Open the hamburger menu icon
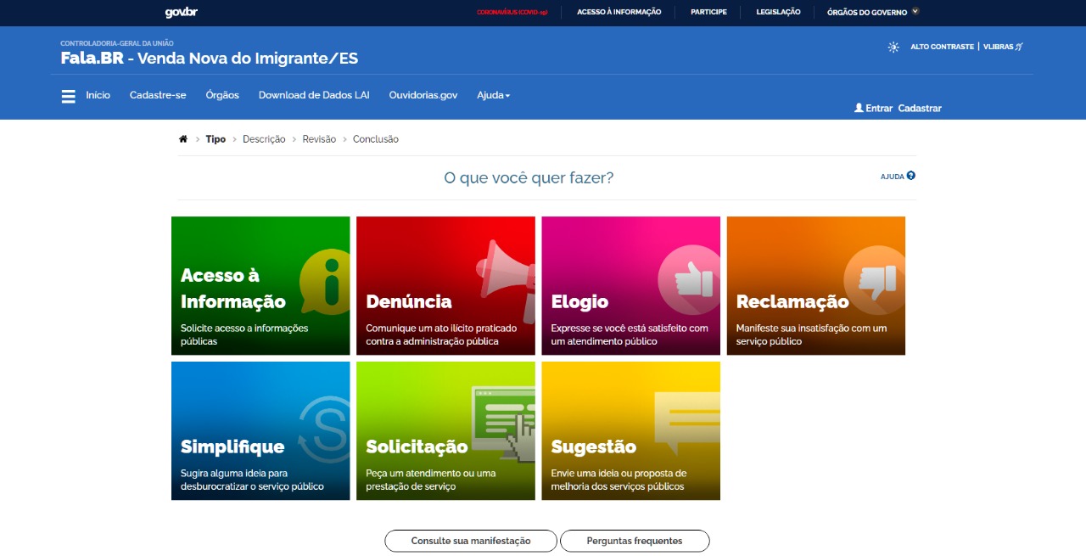Screen dimensions: 1086x556 (x=69, y=96)
